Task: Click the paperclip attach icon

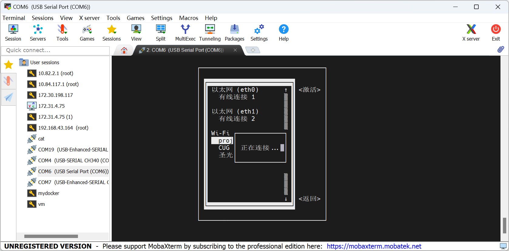Action: click(501, 49)
